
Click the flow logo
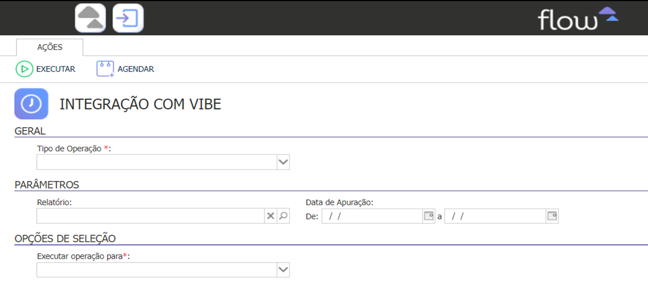click(x=577, y=19)
